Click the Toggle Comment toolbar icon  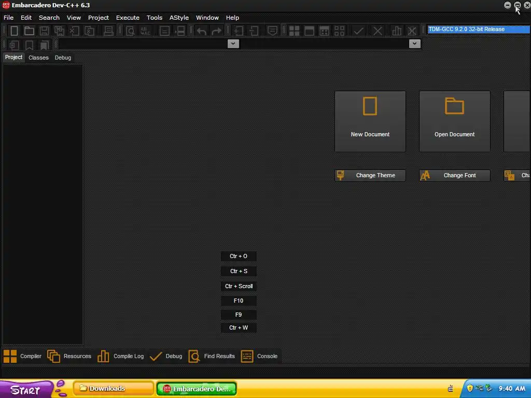point(272,31)
